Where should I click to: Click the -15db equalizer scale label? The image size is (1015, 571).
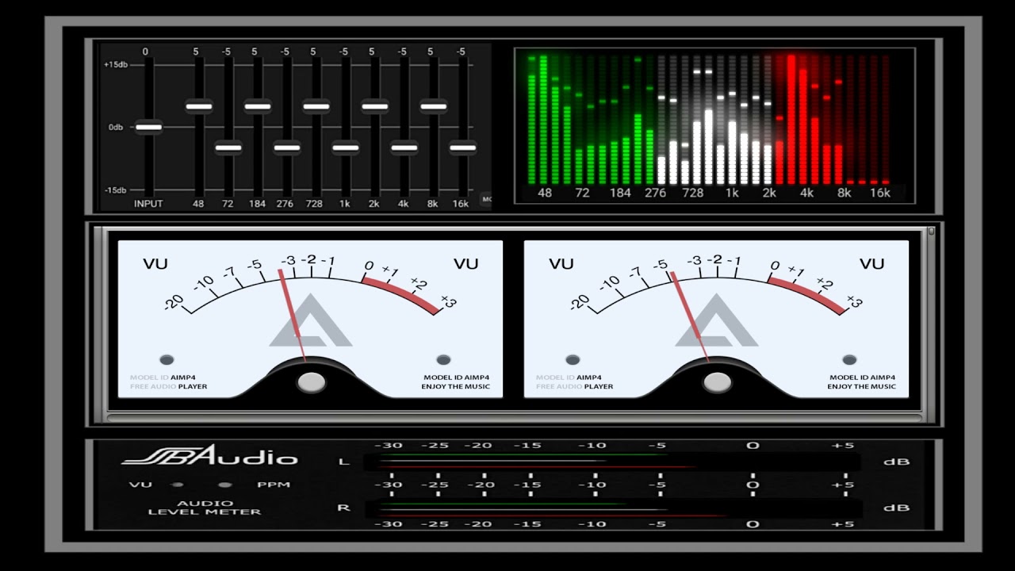(115, 190)
